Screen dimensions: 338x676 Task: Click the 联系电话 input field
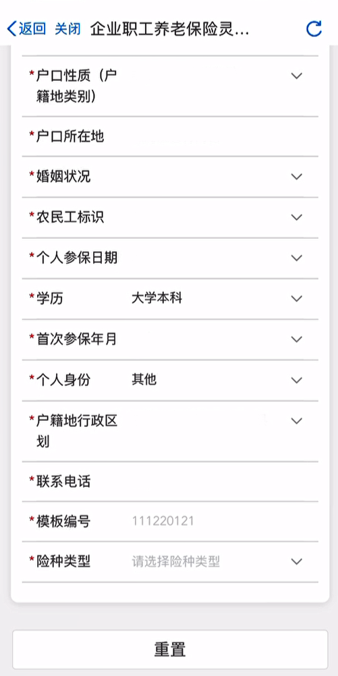click(170, 481)
